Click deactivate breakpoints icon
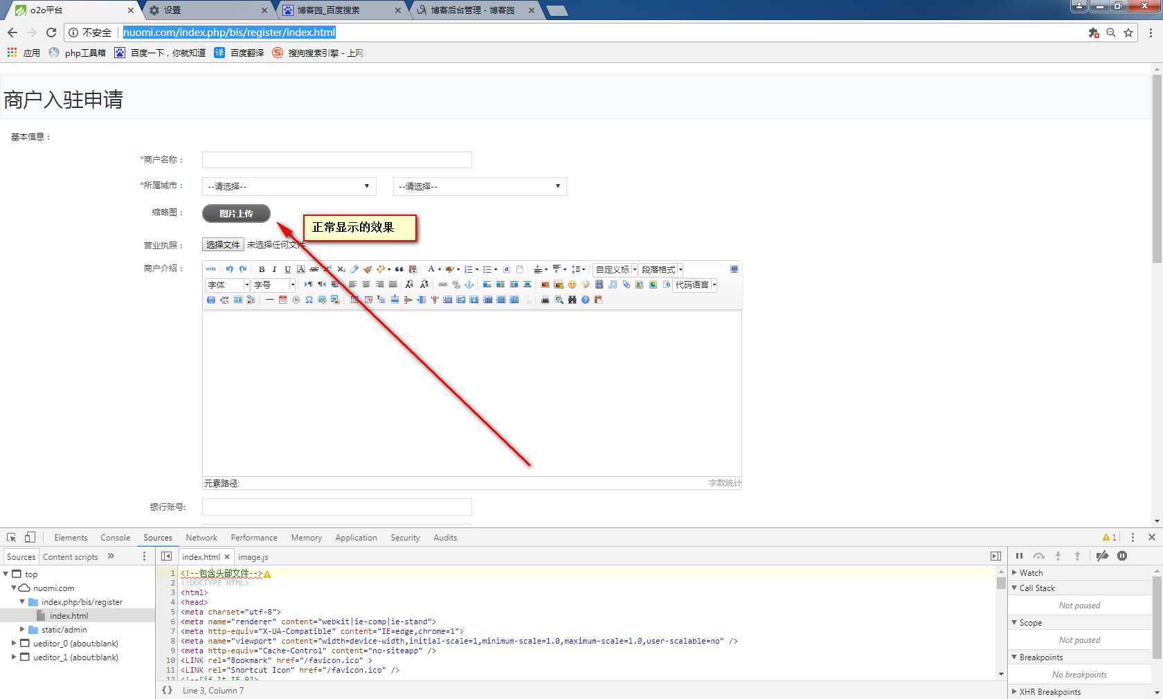Image resolution: width=1163 pixels, height=699 pixels. coord(1103,556)
